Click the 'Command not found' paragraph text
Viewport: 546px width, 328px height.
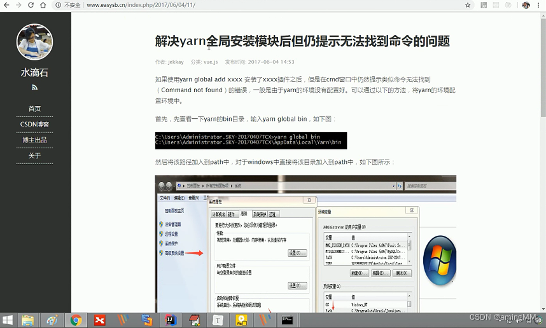(305, 90)
